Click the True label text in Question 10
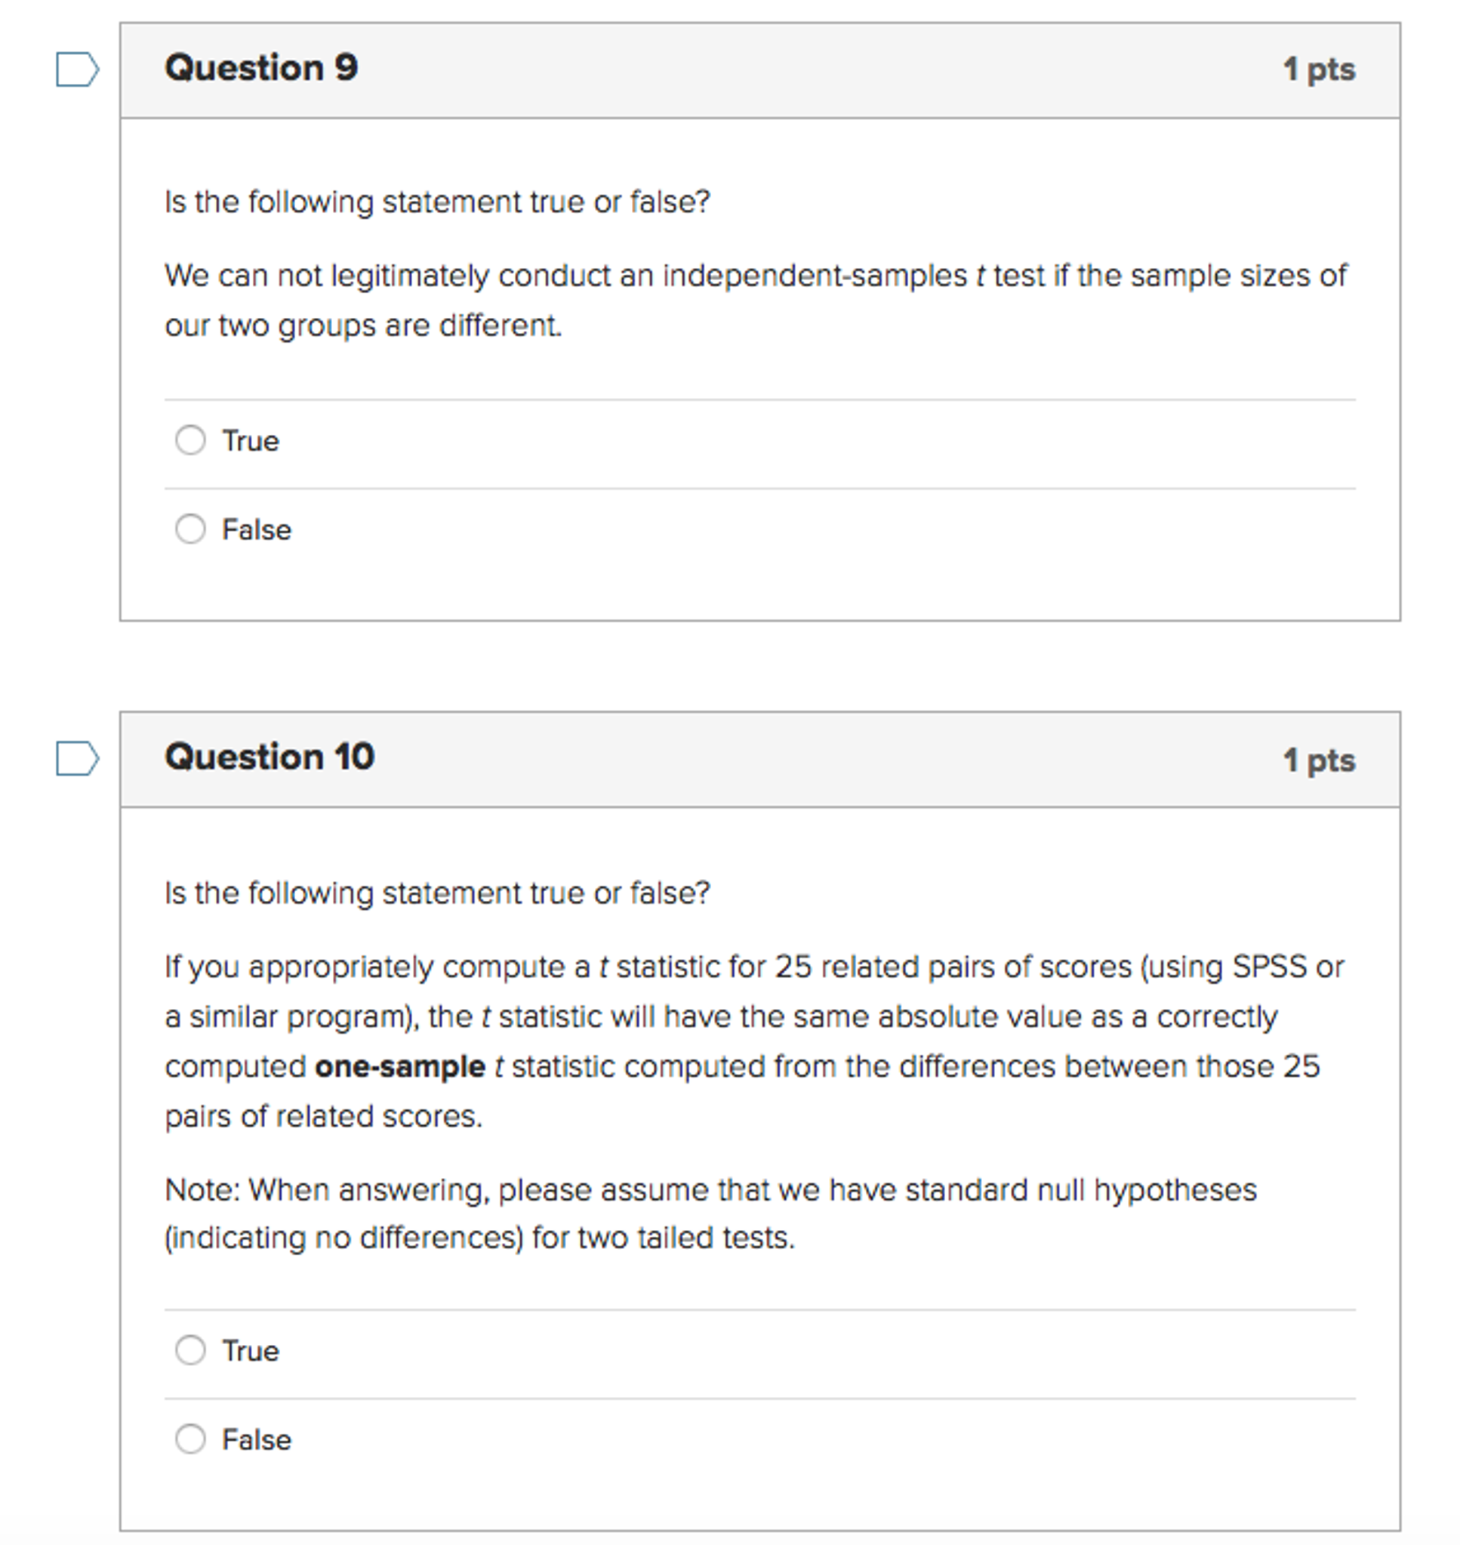The height and width of the screenshot is (1545, 1460). point(251,1351)
